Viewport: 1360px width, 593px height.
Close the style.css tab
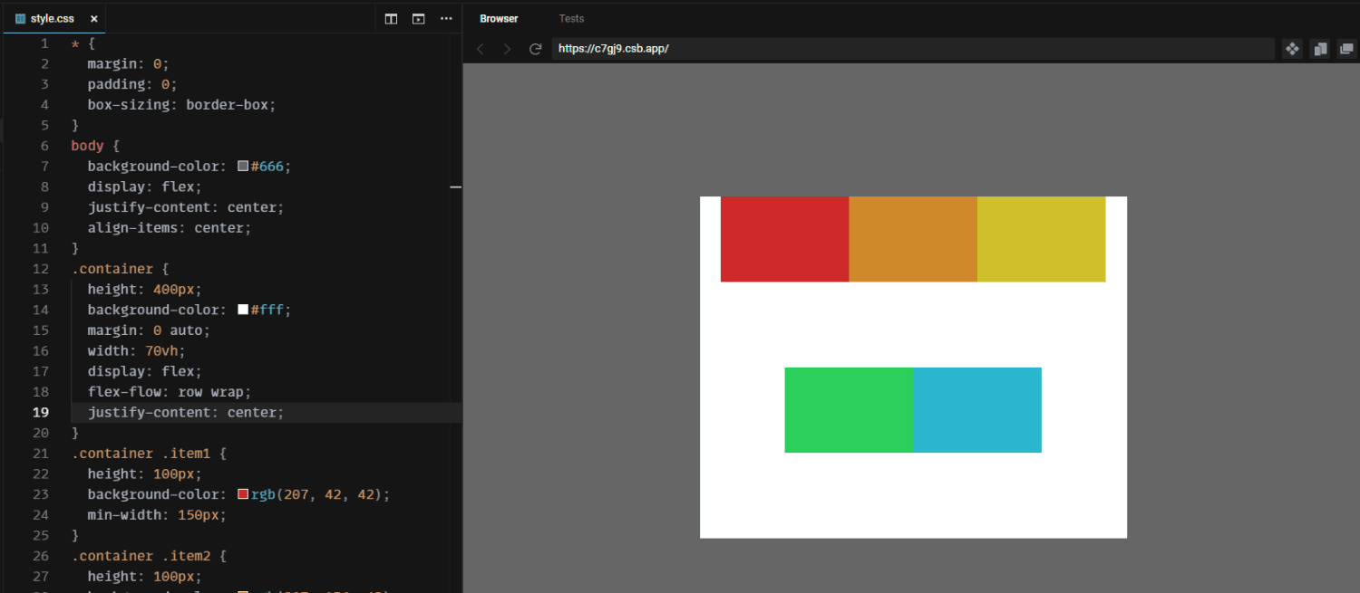93,19
